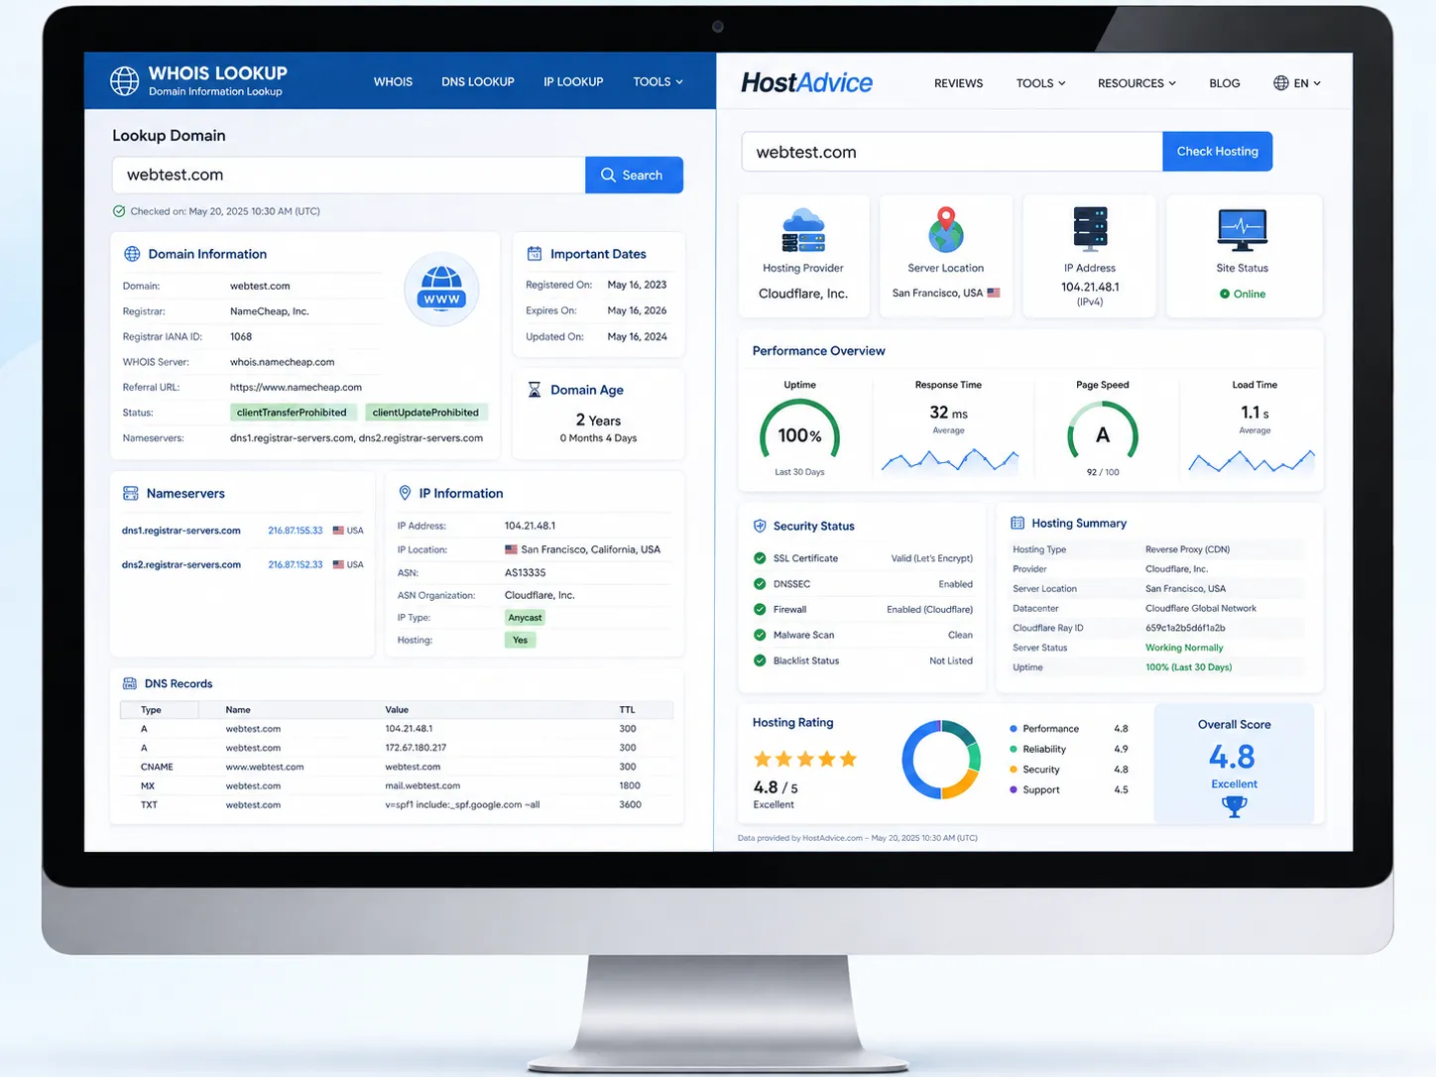
Task: Open the IP LOOKUP nav item
Action: [573, 81]
